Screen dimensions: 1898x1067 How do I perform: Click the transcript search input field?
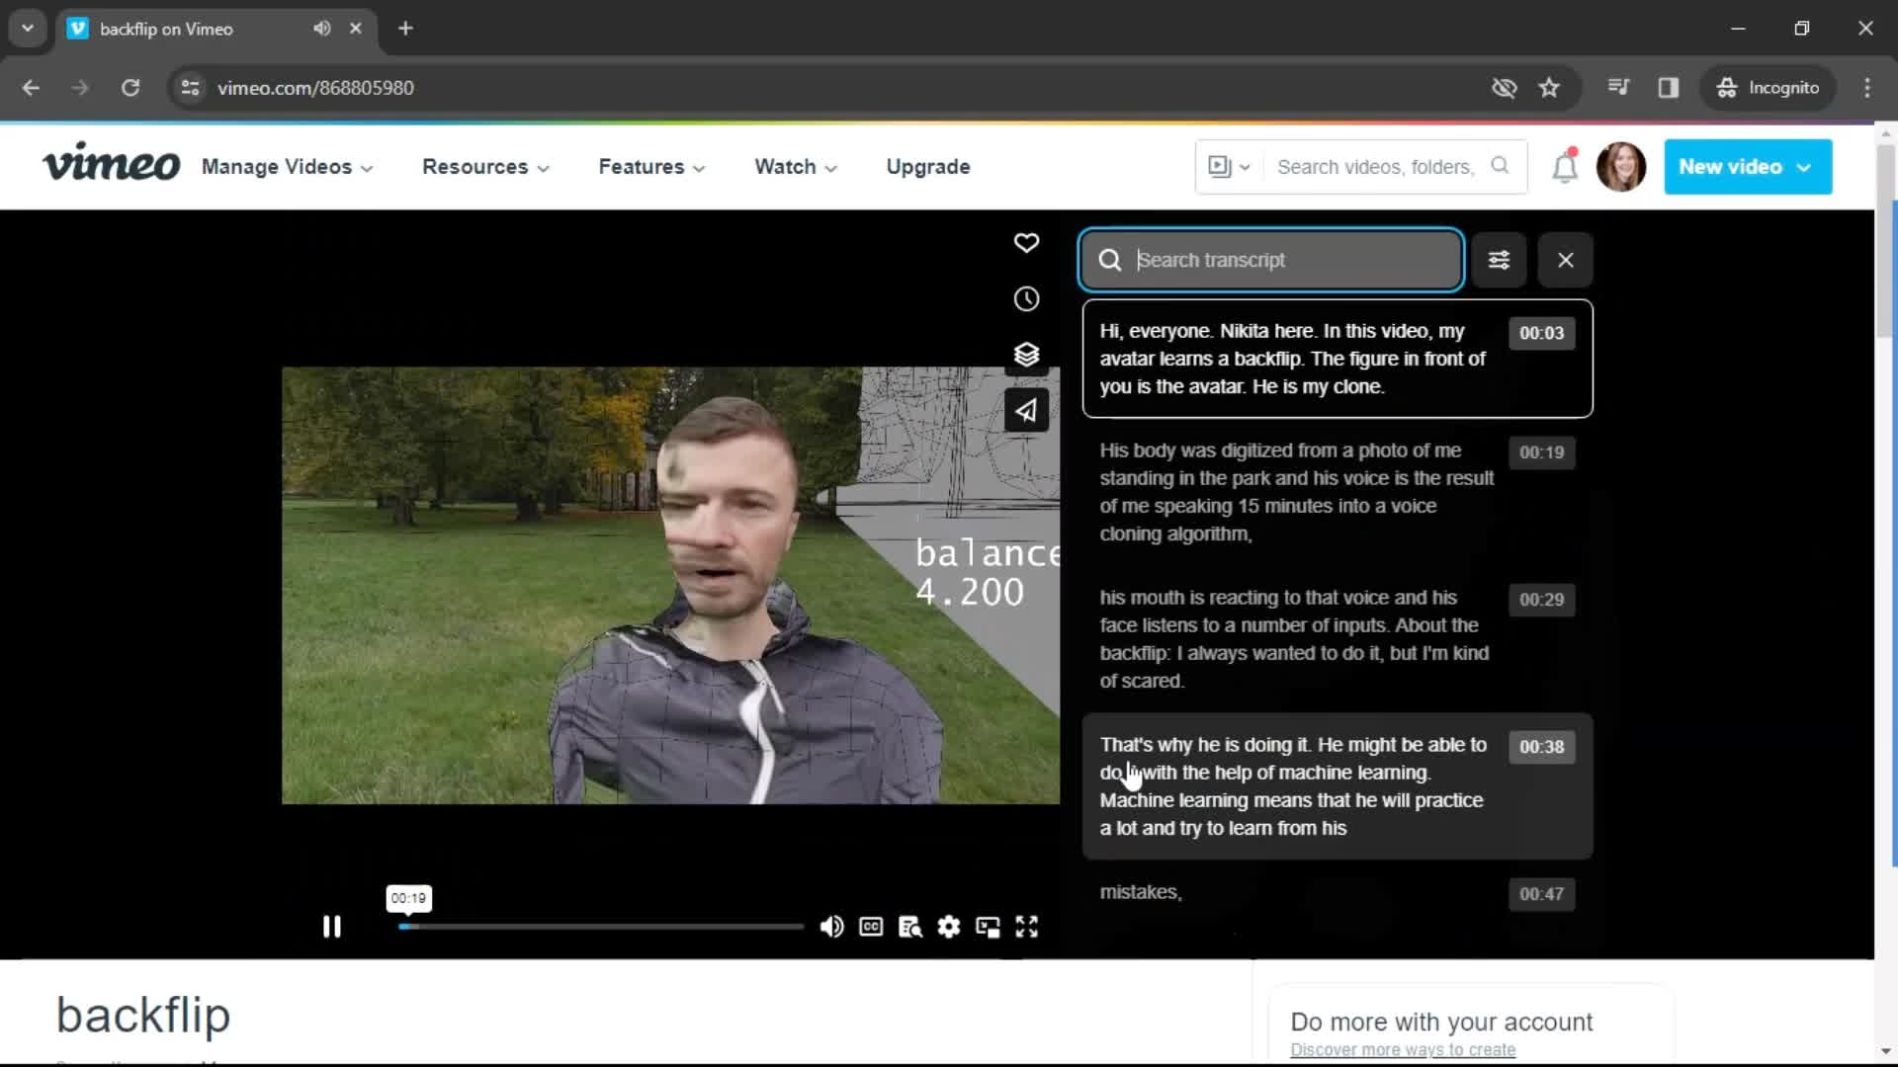[x=1271, y=259]
